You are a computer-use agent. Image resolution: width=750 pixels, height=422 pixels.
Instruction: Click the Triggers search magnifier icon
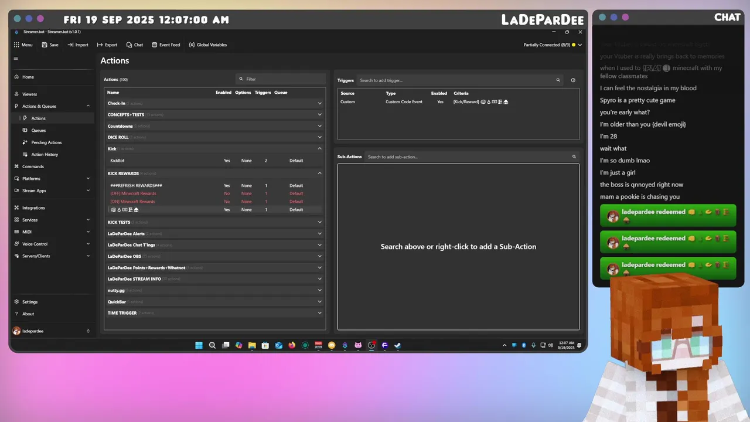click(558, 80)
